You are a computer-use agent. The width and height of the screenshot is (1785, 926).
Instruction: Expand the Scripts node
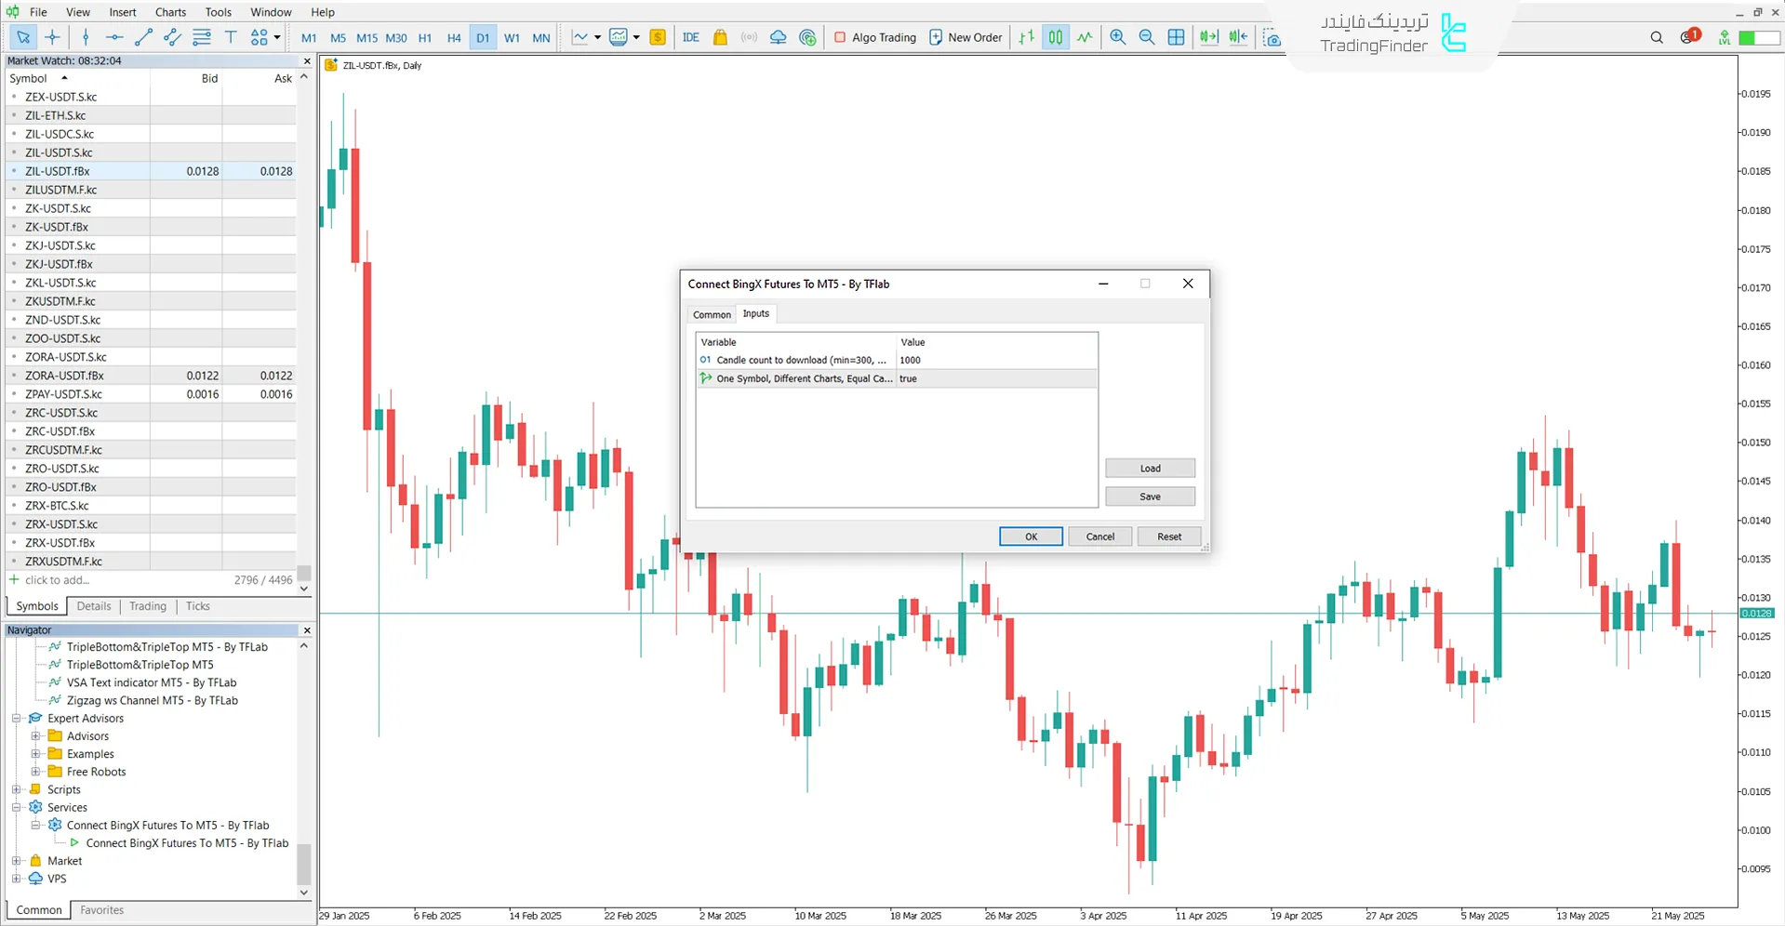point(16,789)
